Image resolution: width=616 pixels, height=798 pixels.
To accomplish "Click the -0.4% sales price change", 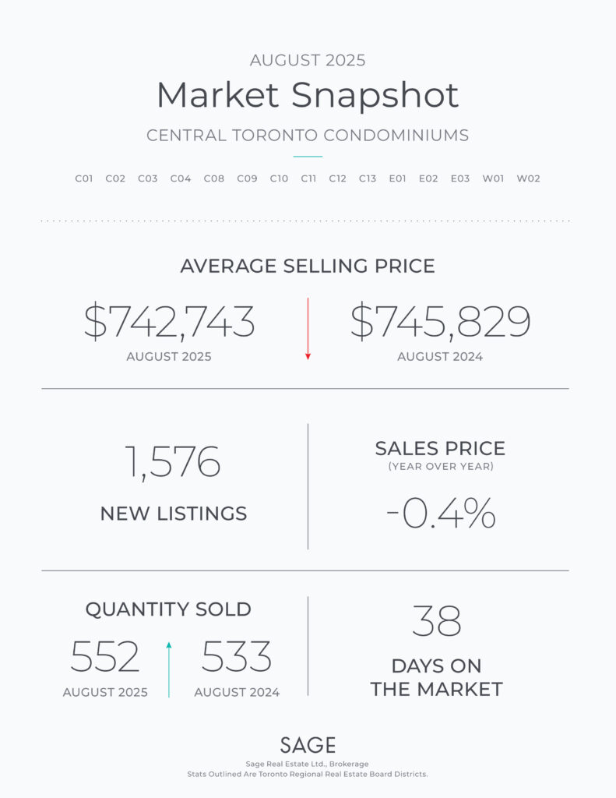I will (440, 514).
